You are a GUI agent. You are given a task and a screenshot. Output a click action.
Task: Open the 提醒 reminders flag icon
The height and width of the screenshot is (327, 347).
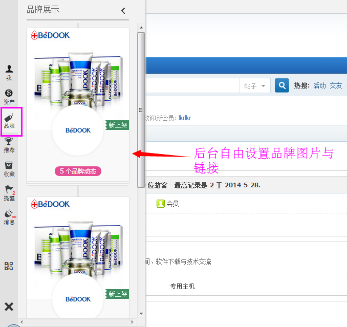point(9,193)
